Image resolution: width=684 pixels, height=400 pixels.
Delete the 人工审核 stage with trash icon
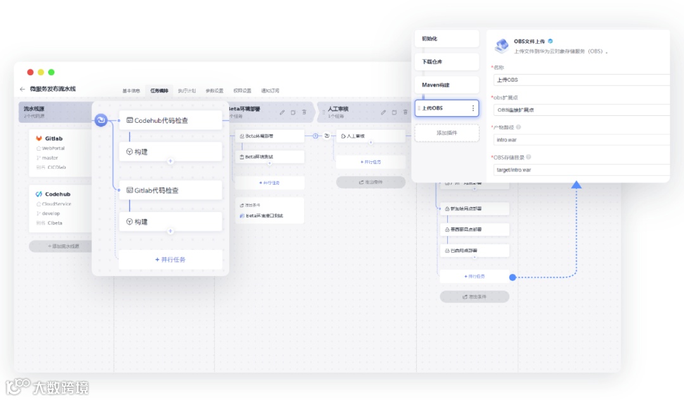(405, 113)
